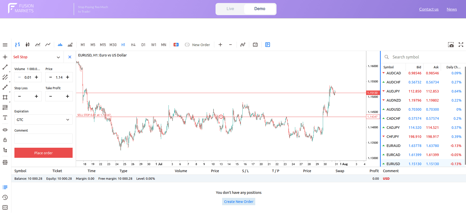Screen dimensions: 466x213
Task: Toggle the one-click trading icon
Action: tap(176, 45)
